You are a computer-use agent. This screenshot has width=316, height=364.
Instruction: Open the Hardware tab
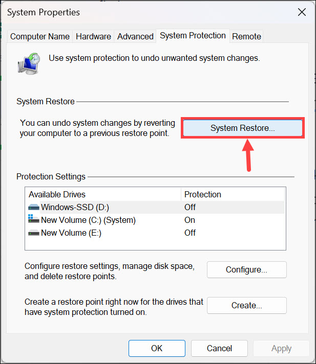tap(93, 36)
